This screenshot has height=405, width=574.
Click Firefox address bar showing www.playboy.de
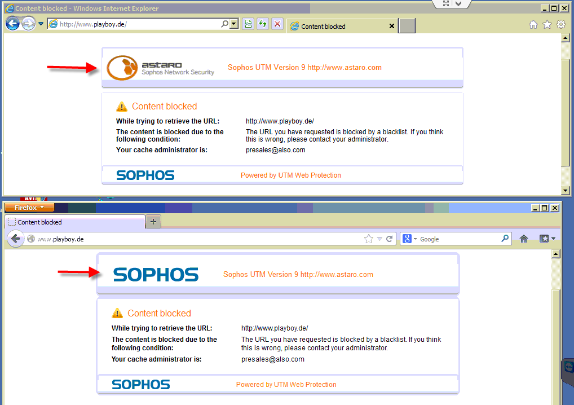pyautogui.click(x=198, y=239)
